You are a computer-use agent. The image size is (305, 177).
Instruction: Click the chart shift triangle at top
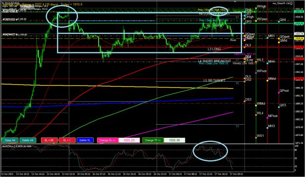pyautogui.click(x=235, y=2)
